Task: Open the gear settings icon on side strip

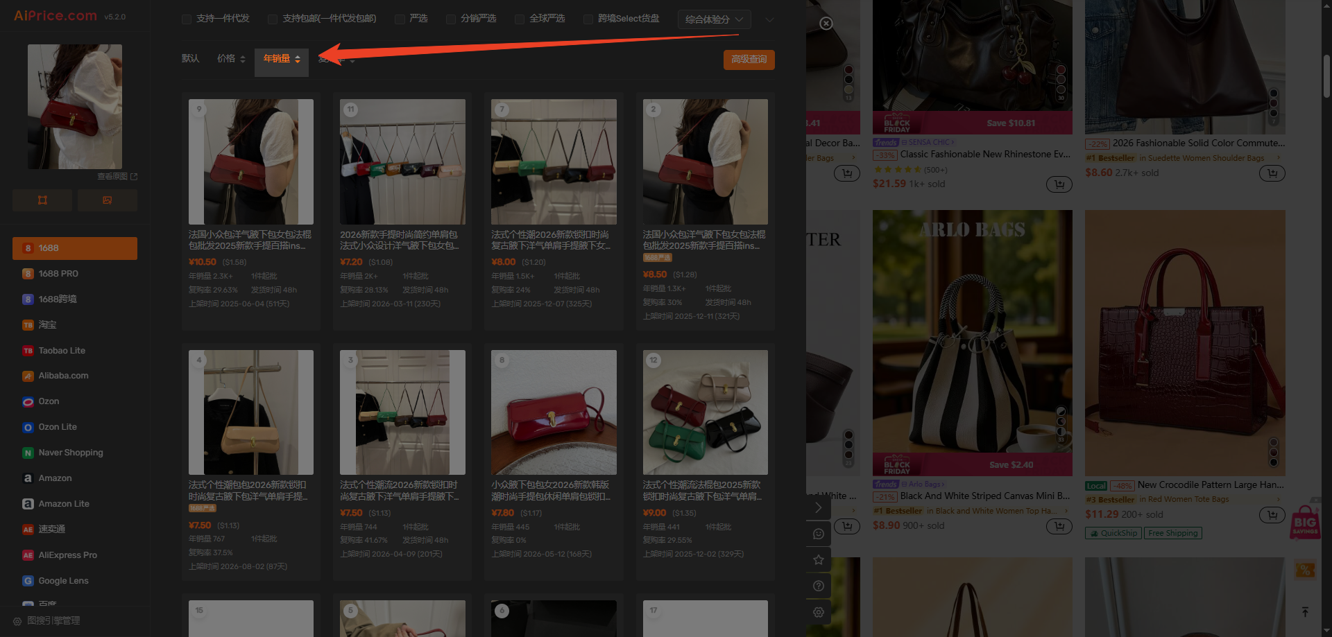Action: [x=819, y=613]
